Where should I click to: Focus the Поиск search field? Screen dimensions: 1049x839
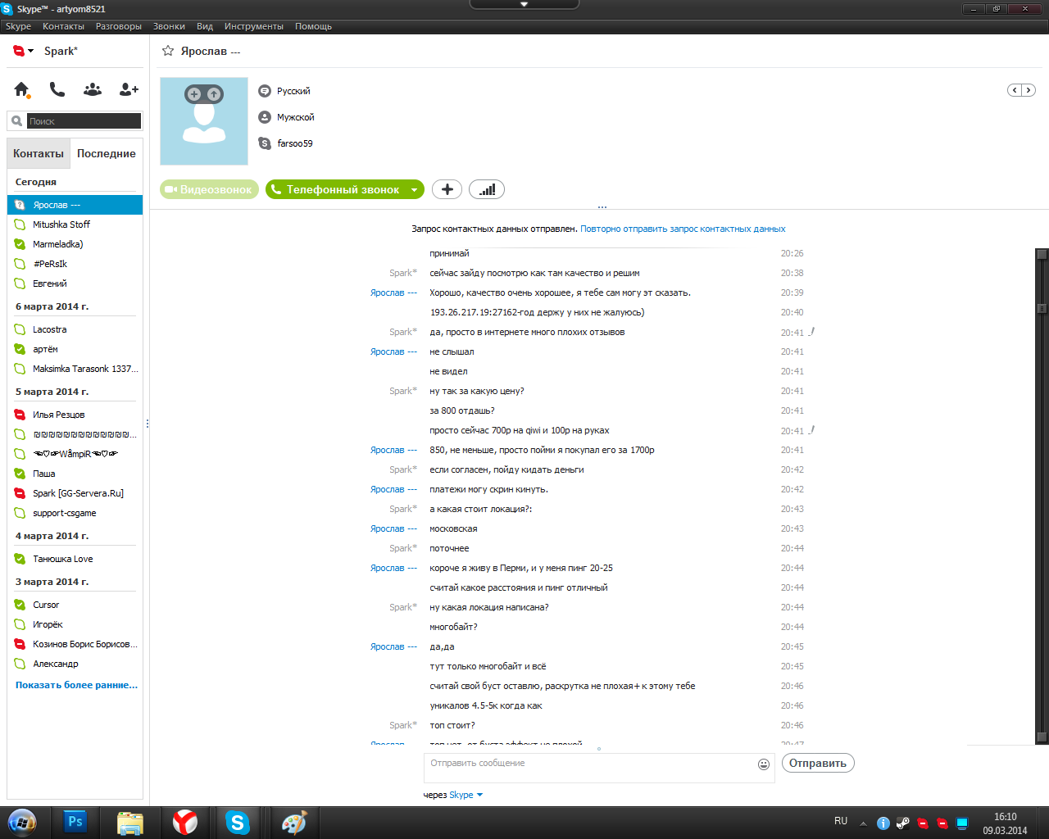click(x=84, y=121)
